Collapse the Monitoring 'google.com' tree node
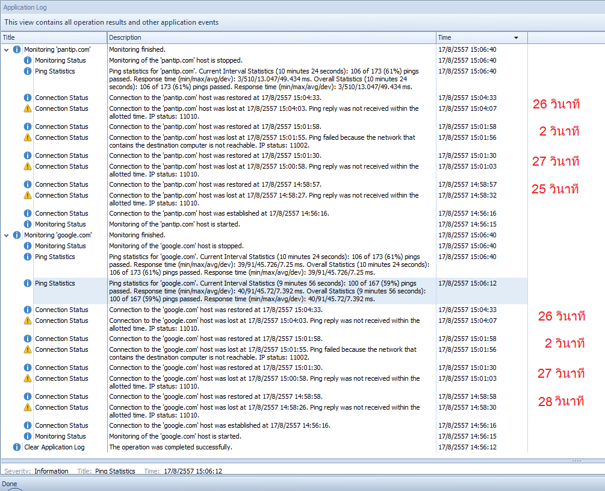The height and width of the screenshot is (491, 605). click(7, 236)
